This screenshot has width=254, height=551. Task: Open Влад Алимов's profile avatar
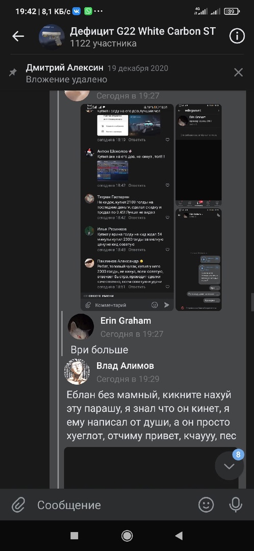pos(77,372)
